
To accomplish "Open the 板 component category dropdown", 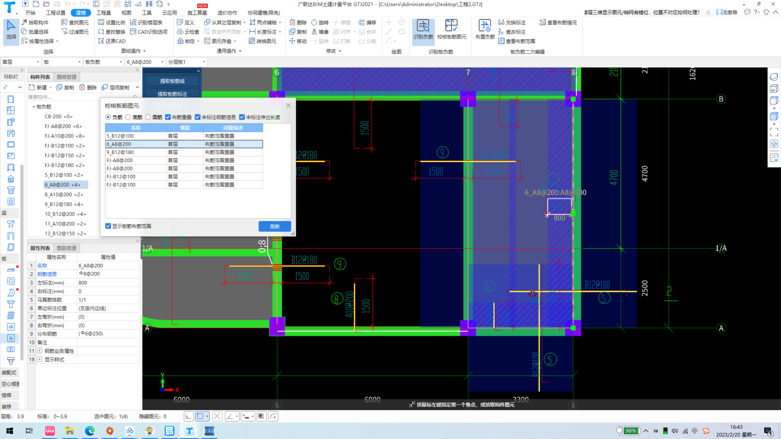I will tap(62, 62).
